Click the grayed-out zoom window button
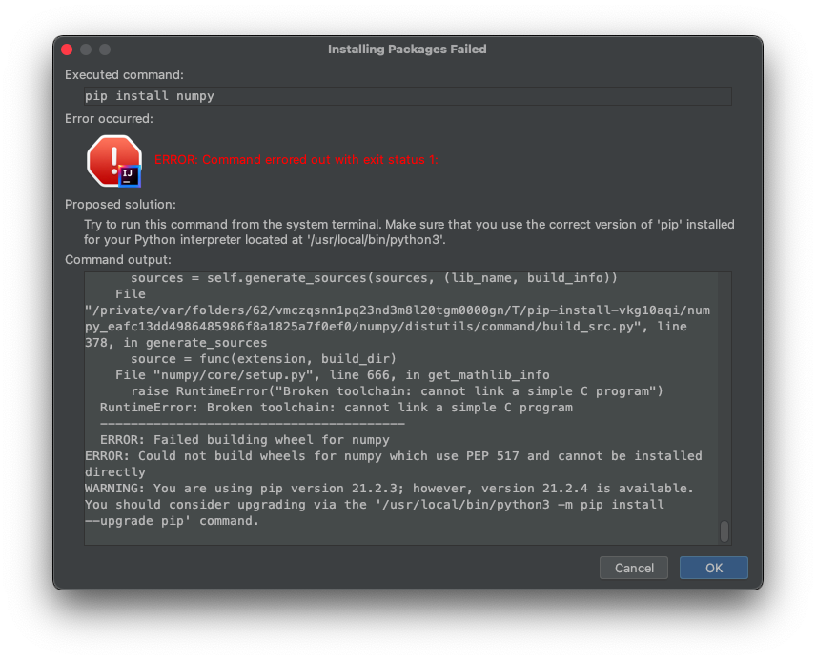Screen dimensions: 816x660 [x=105, y=50]
